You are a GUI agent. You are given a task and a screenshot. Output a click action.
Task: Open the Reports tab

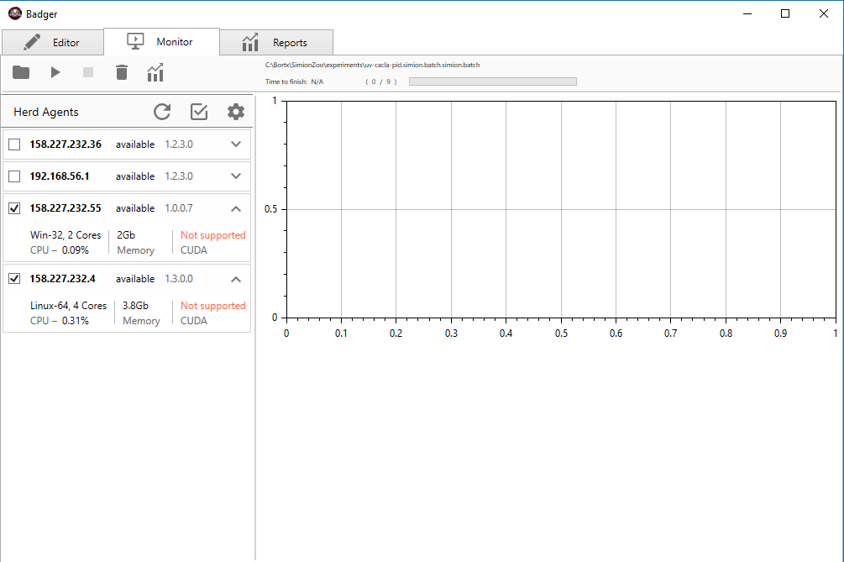tap(275, 42)
